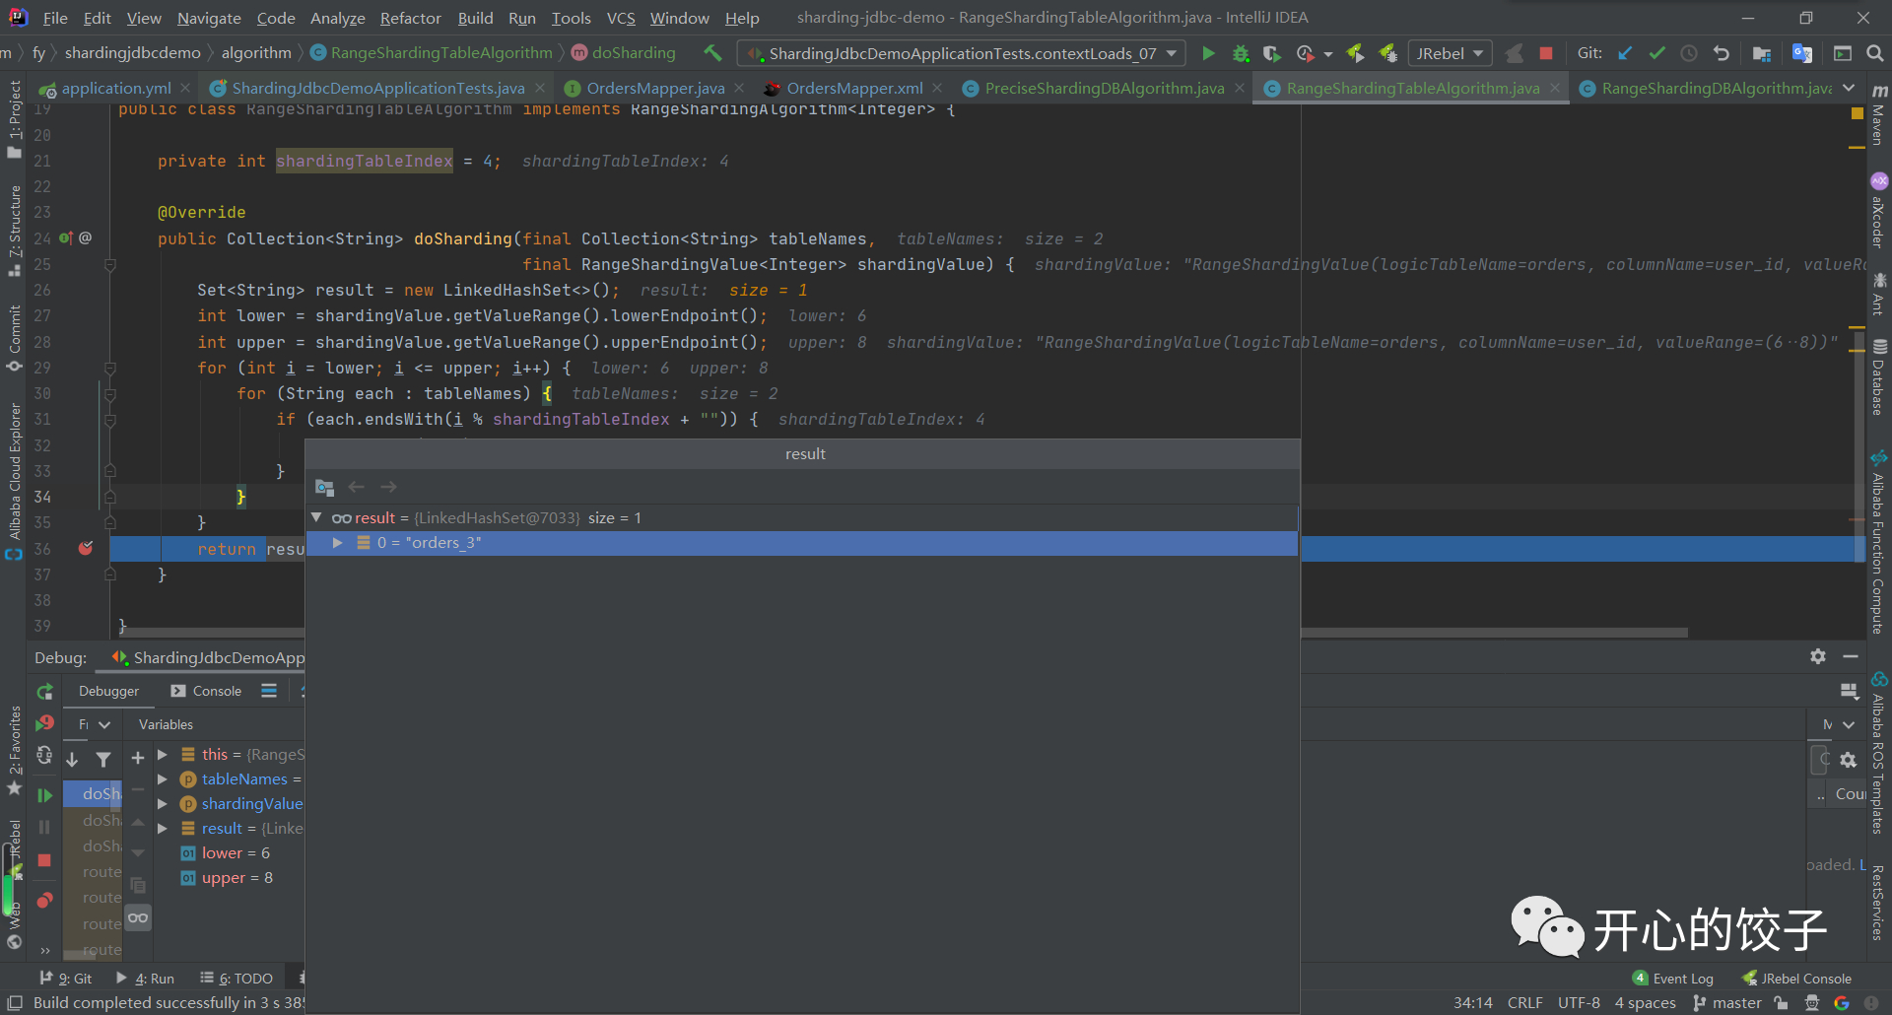Toggle fold marker at line 25
Image resolution: width=1892 pixels, height=1015 pixels.
click(x=110, y=264)
